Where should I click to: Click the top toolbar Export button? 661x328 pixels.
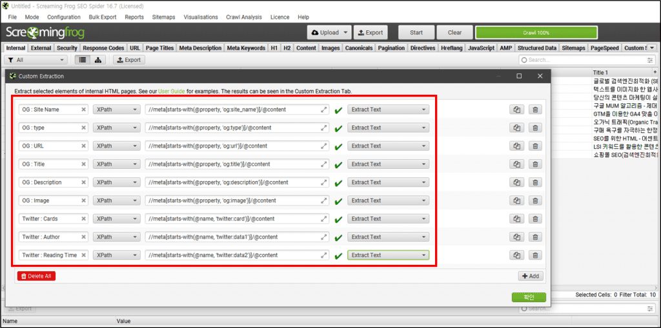coord(370,32)
